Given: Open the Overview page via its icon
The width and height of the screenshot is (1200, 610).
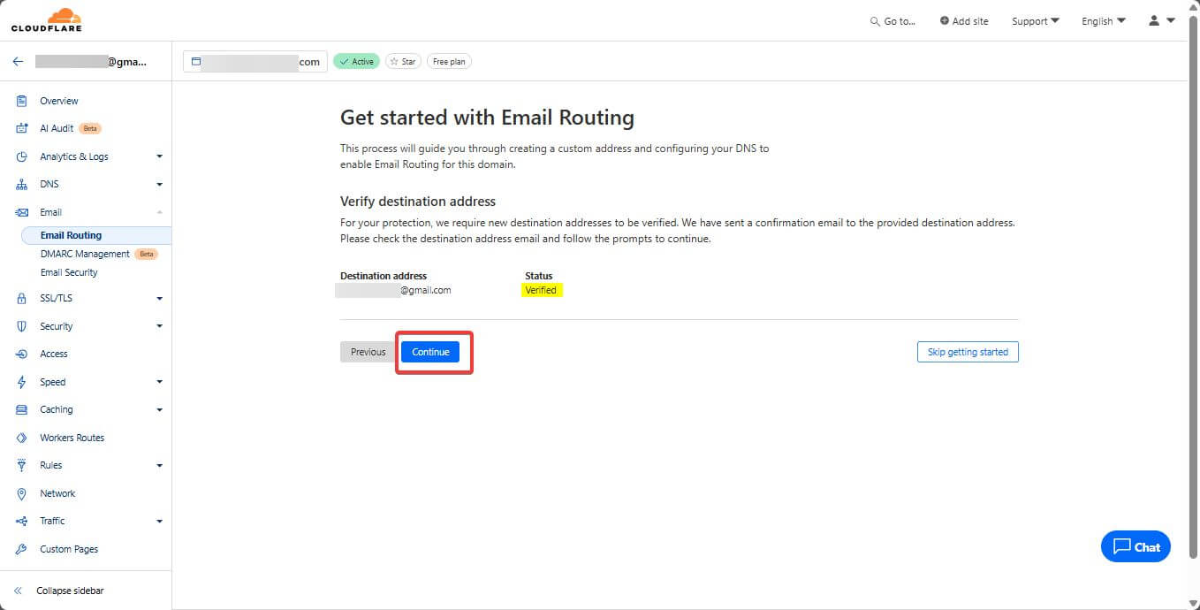Looking at the screenshot, I should click(22, 101).
